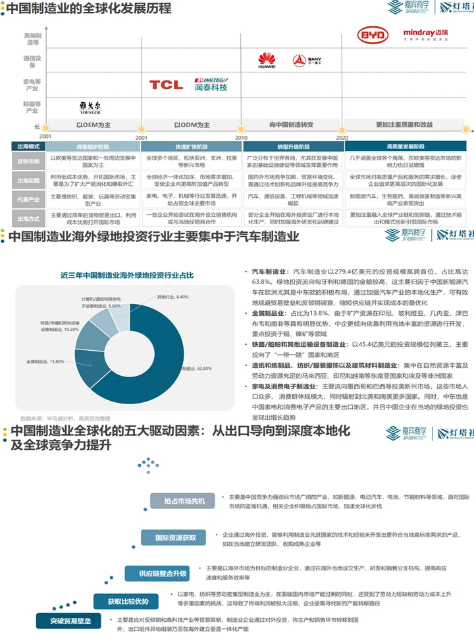Click the 其他行业, 6.40% chart label

pyautogui.click(x=172, y=297)
